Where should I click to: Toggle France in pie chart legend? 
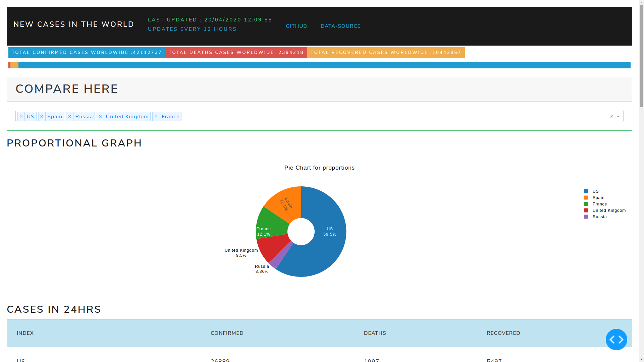(599, 204)
